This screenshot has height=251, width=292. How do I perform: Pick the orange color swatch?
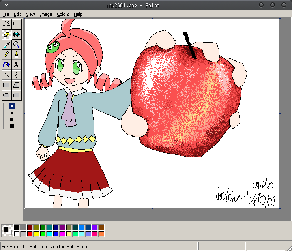tap(101, 234)
